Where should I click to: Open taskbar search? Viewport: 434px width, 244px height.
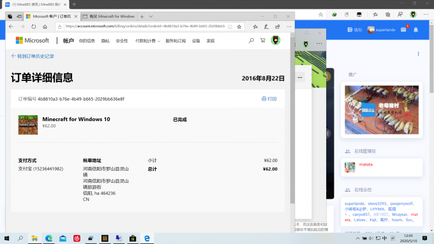click(x=20, y=238)
